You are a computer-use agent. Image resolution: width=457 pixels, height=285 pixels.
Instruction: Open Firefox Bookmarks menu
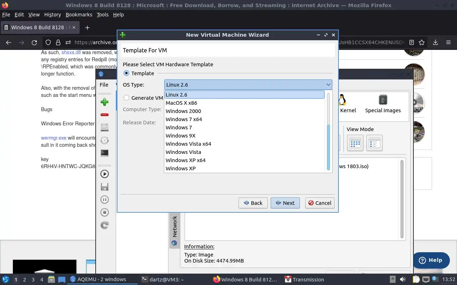(x=79, y=15)
